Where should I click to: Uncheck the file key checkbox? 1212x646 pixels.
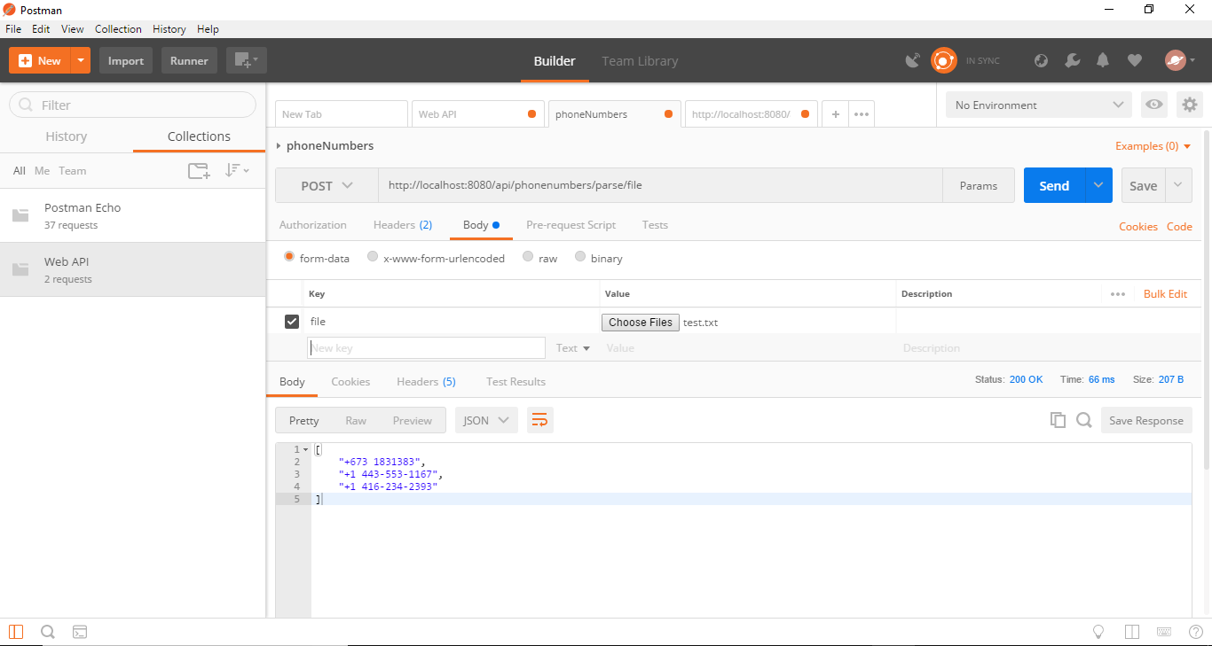[x=291, y=322]
